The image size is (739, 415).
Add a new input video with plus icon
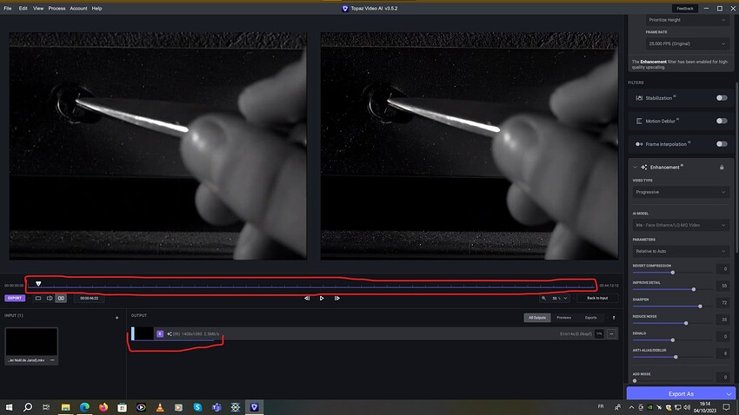pyautogui.click(x=117, y=318)
